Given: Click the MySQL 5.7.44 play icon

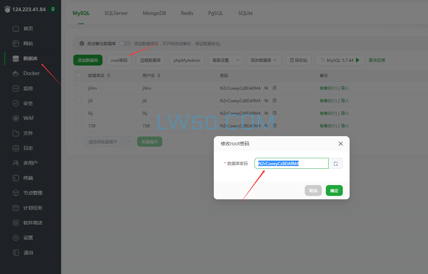Looking at the screenshot, I should 357,60.
